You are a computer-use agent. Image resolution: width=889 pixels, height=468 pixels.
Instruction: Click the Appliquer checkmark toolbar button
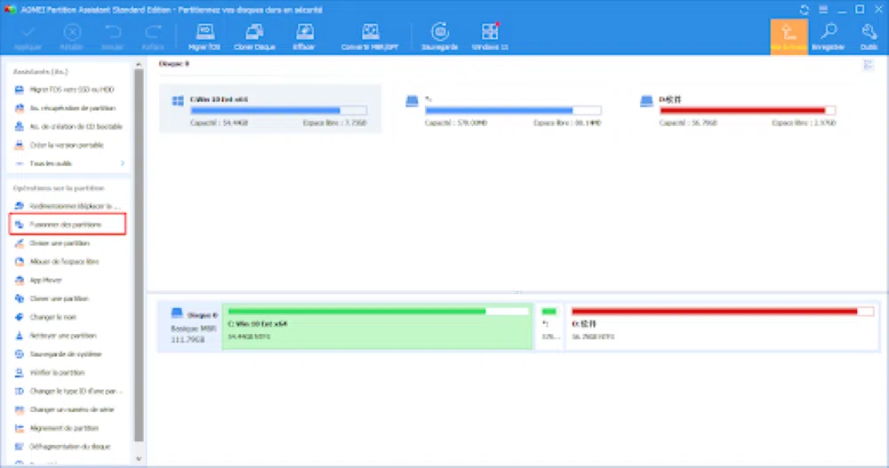[x=28, y=36]
